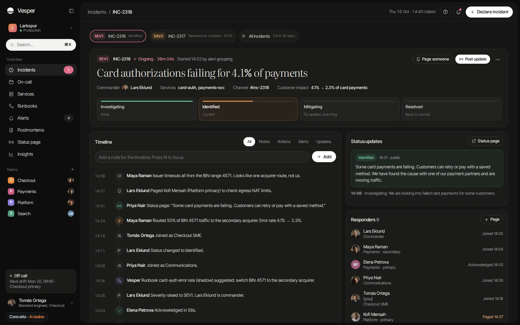
Task: Go to Services in the sidebar
Action: (x=41, y=94)
